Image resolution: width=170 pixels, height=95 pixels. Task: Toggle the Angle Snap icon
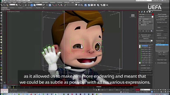tap(56, 5)
